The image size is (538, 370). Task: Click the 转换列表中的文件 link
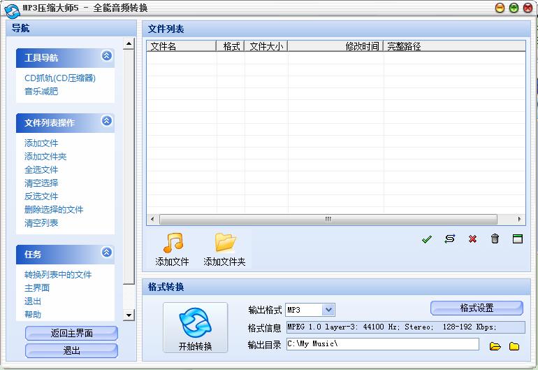click(x=58, y=274)
